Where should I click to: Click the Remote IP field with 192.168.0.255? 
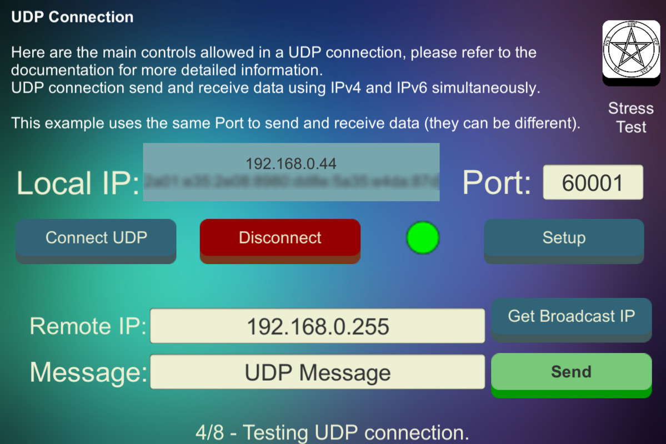(317, 326)
